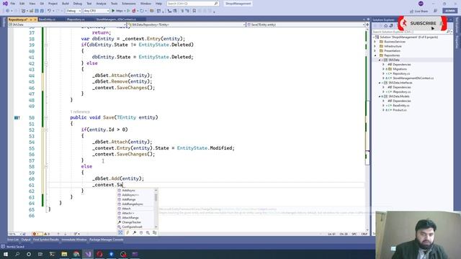461x259 pixels.
Task: Open the Package Manager Console tab
Action: (107, 240)
